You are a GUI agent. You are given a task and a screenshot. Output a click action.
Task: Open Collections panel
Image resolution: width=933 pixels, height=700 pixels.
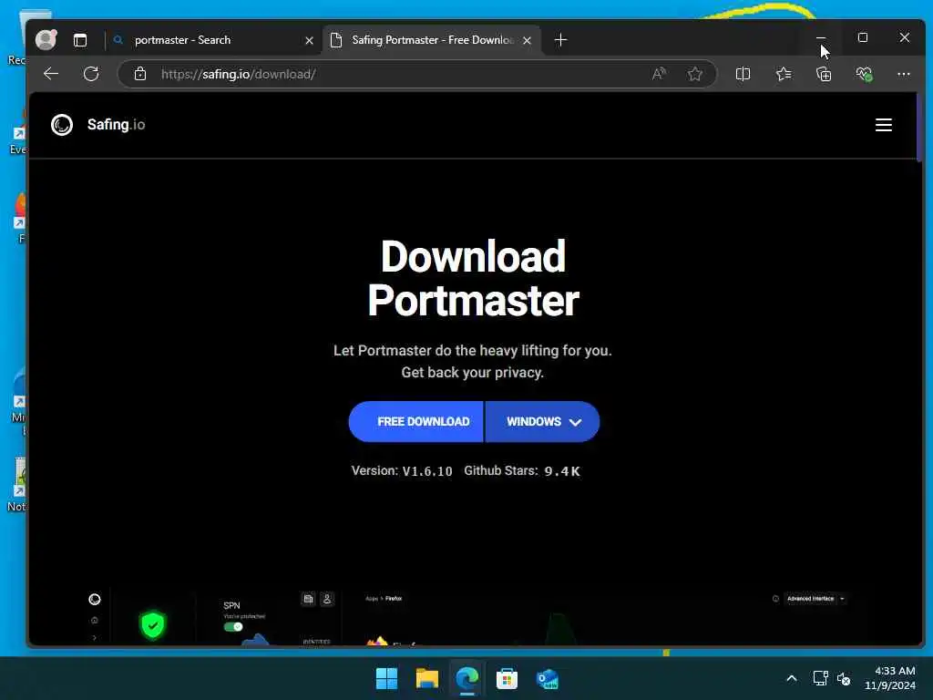tap(824, 74)
